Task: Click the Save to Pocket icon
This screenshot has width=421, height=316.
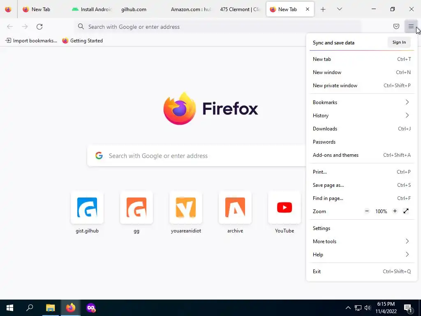Action: (x=396, y=26)
